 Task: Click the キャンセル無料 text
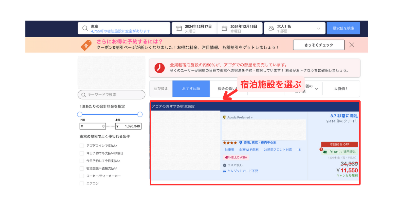(x=347, y=176)
